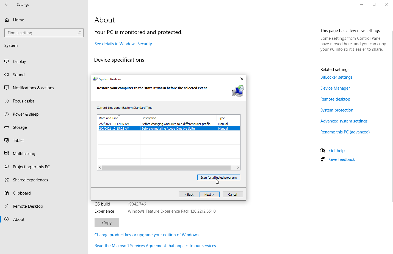Click the Get help chat icon
393x254 pixels.
pos(323,150)
